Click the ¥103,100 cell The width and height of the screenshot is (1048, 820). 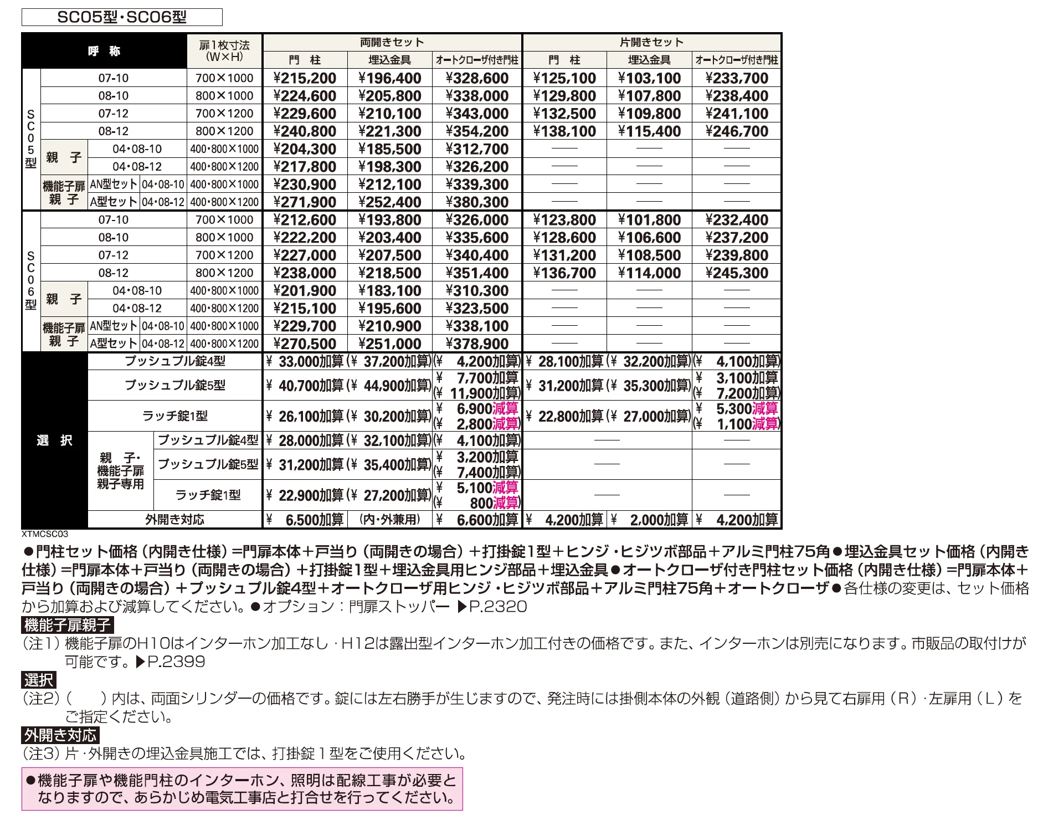[x=649, y=78]
